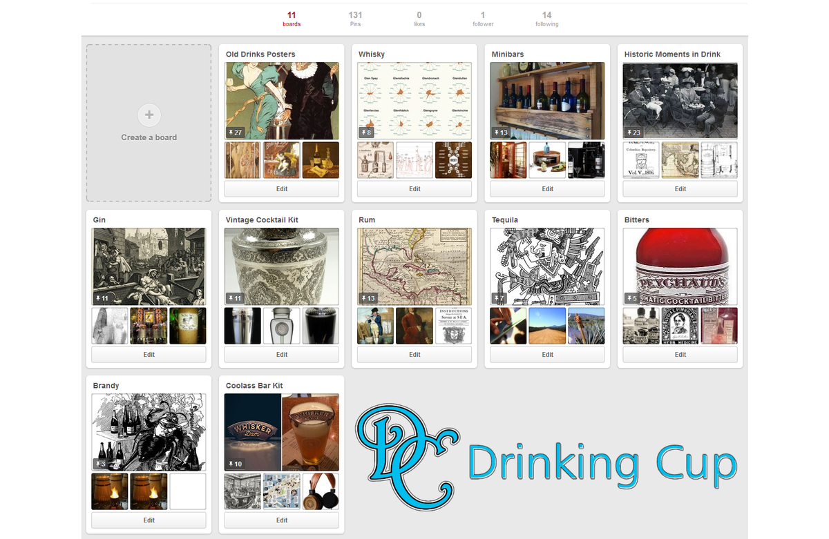Edit the Minibars board
Image resolution: width=829 pixels, height=539 pixels.
pyautogui.click(x=547, y=189)
